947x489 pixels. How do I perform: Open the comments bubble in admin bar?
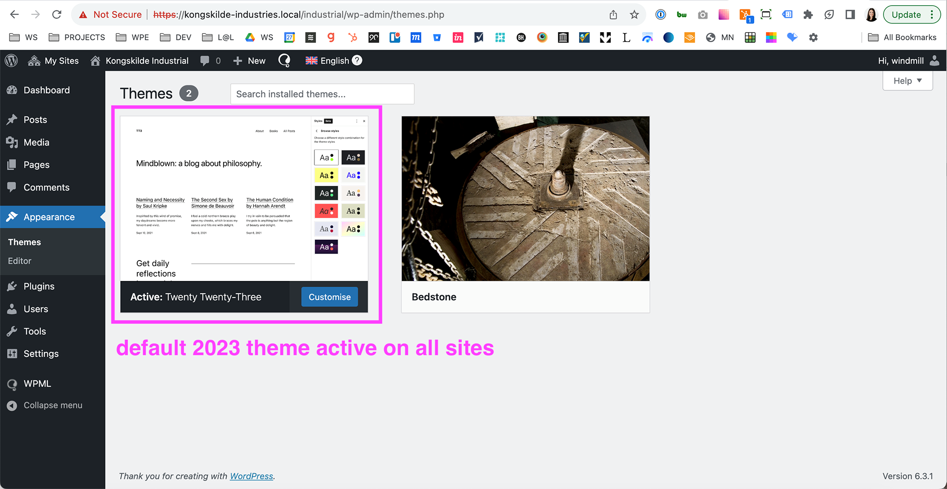[x=210, y=61]
